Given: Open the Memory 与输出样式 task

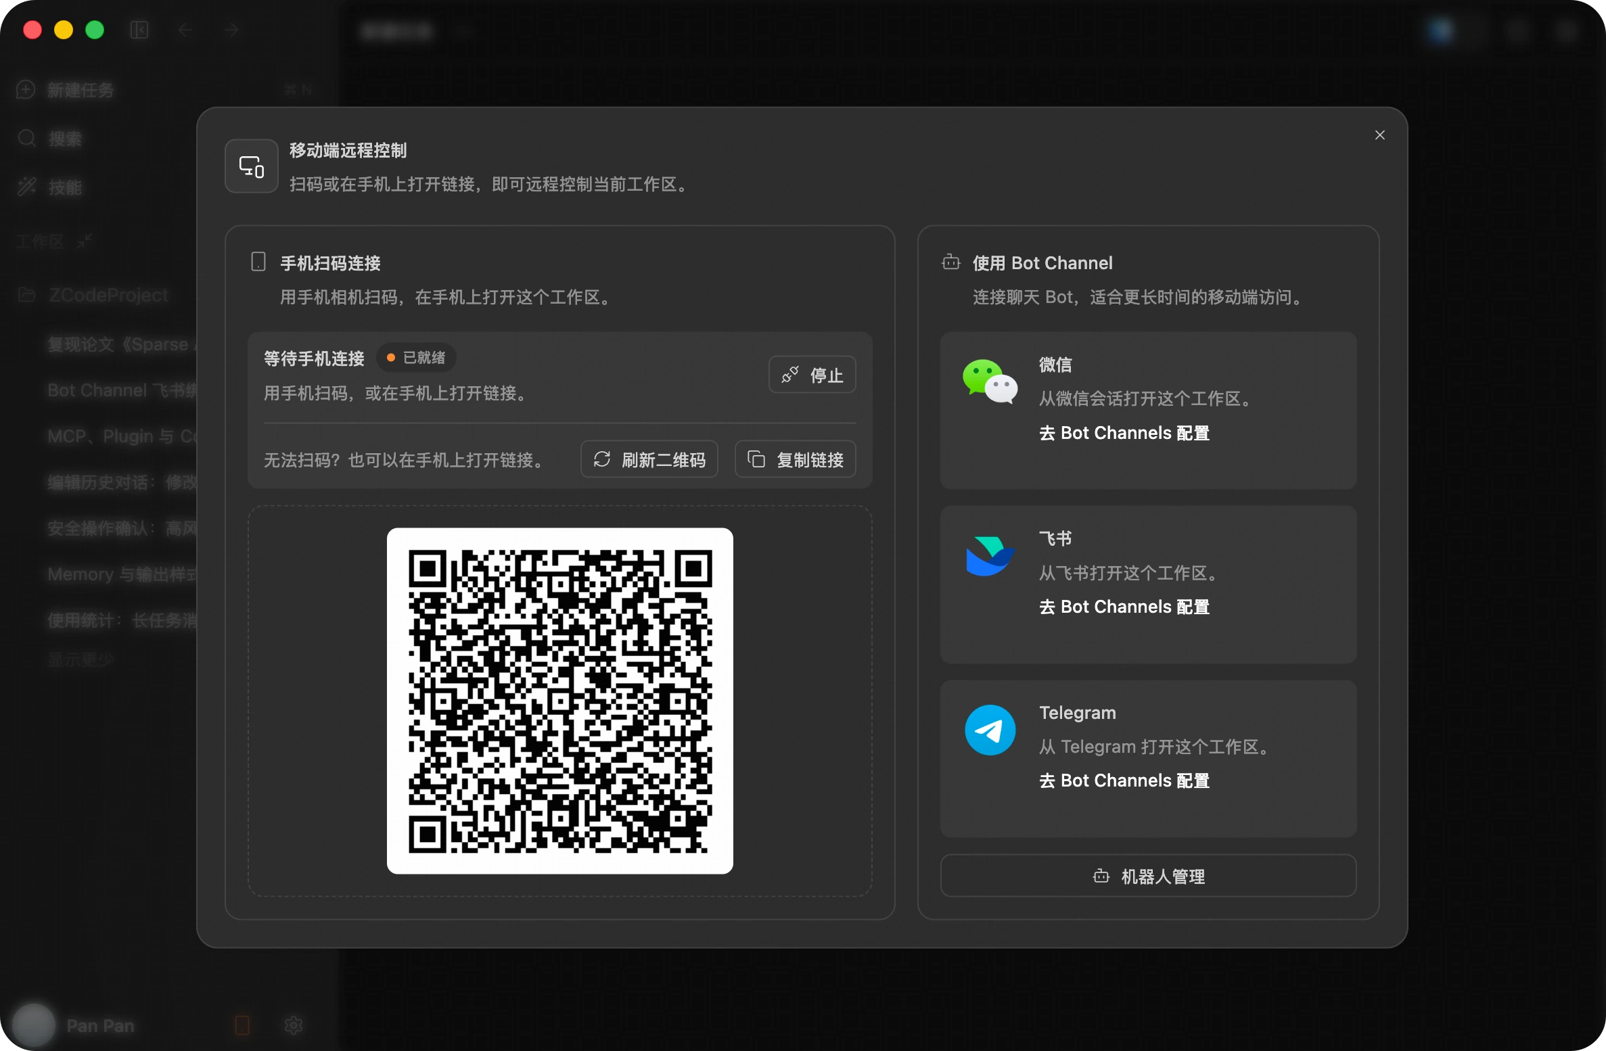Looking at the screenshot, I should point(122,574).
